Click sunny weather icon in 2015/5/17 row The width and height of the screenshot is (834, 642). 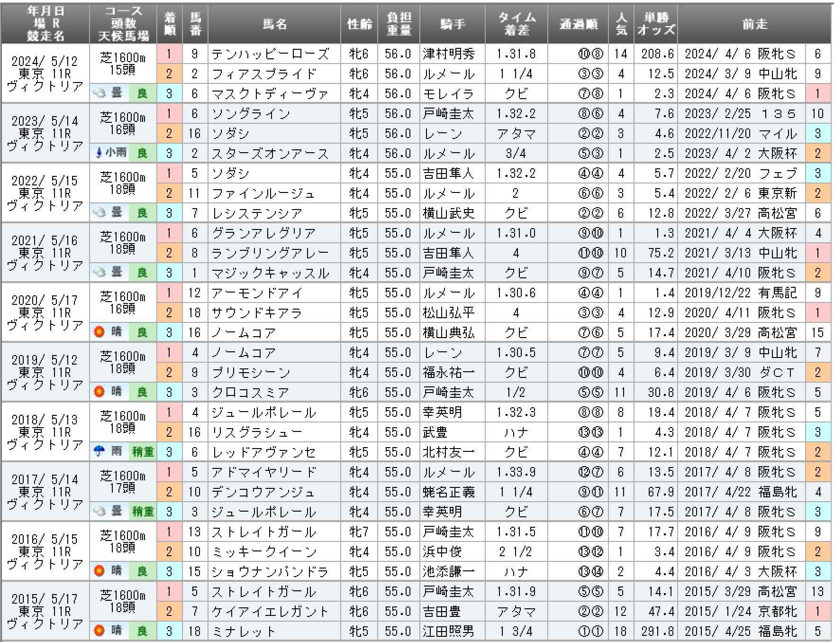tap(99, 631)
